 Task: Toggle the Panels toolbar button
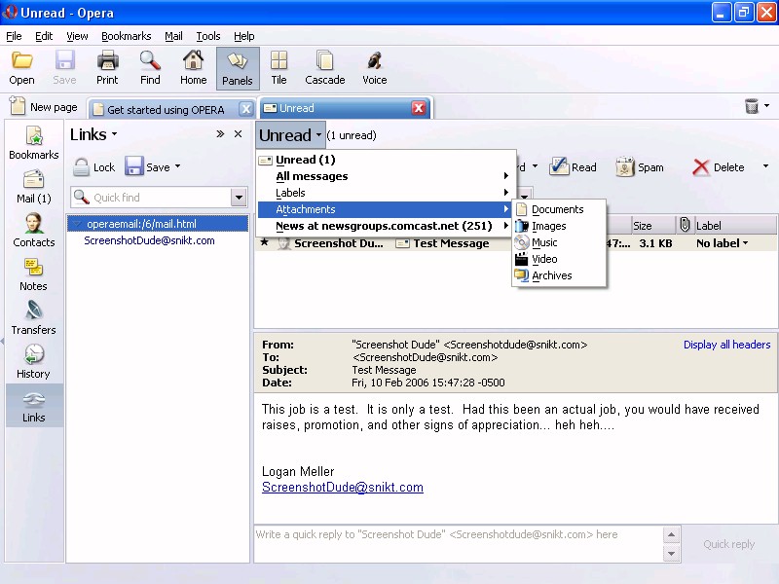click(x=237, y=68)
